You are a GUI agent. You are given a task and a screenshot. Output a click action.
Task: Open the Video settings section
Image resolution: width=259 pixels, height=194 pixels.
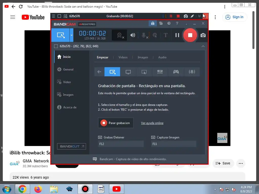[72, 82]
